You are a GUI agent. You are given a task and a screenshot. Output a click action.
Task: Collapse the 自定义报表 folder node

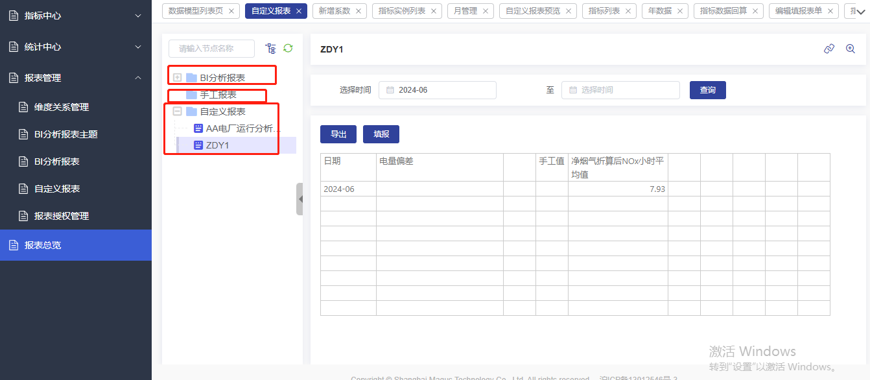point(177,112)
